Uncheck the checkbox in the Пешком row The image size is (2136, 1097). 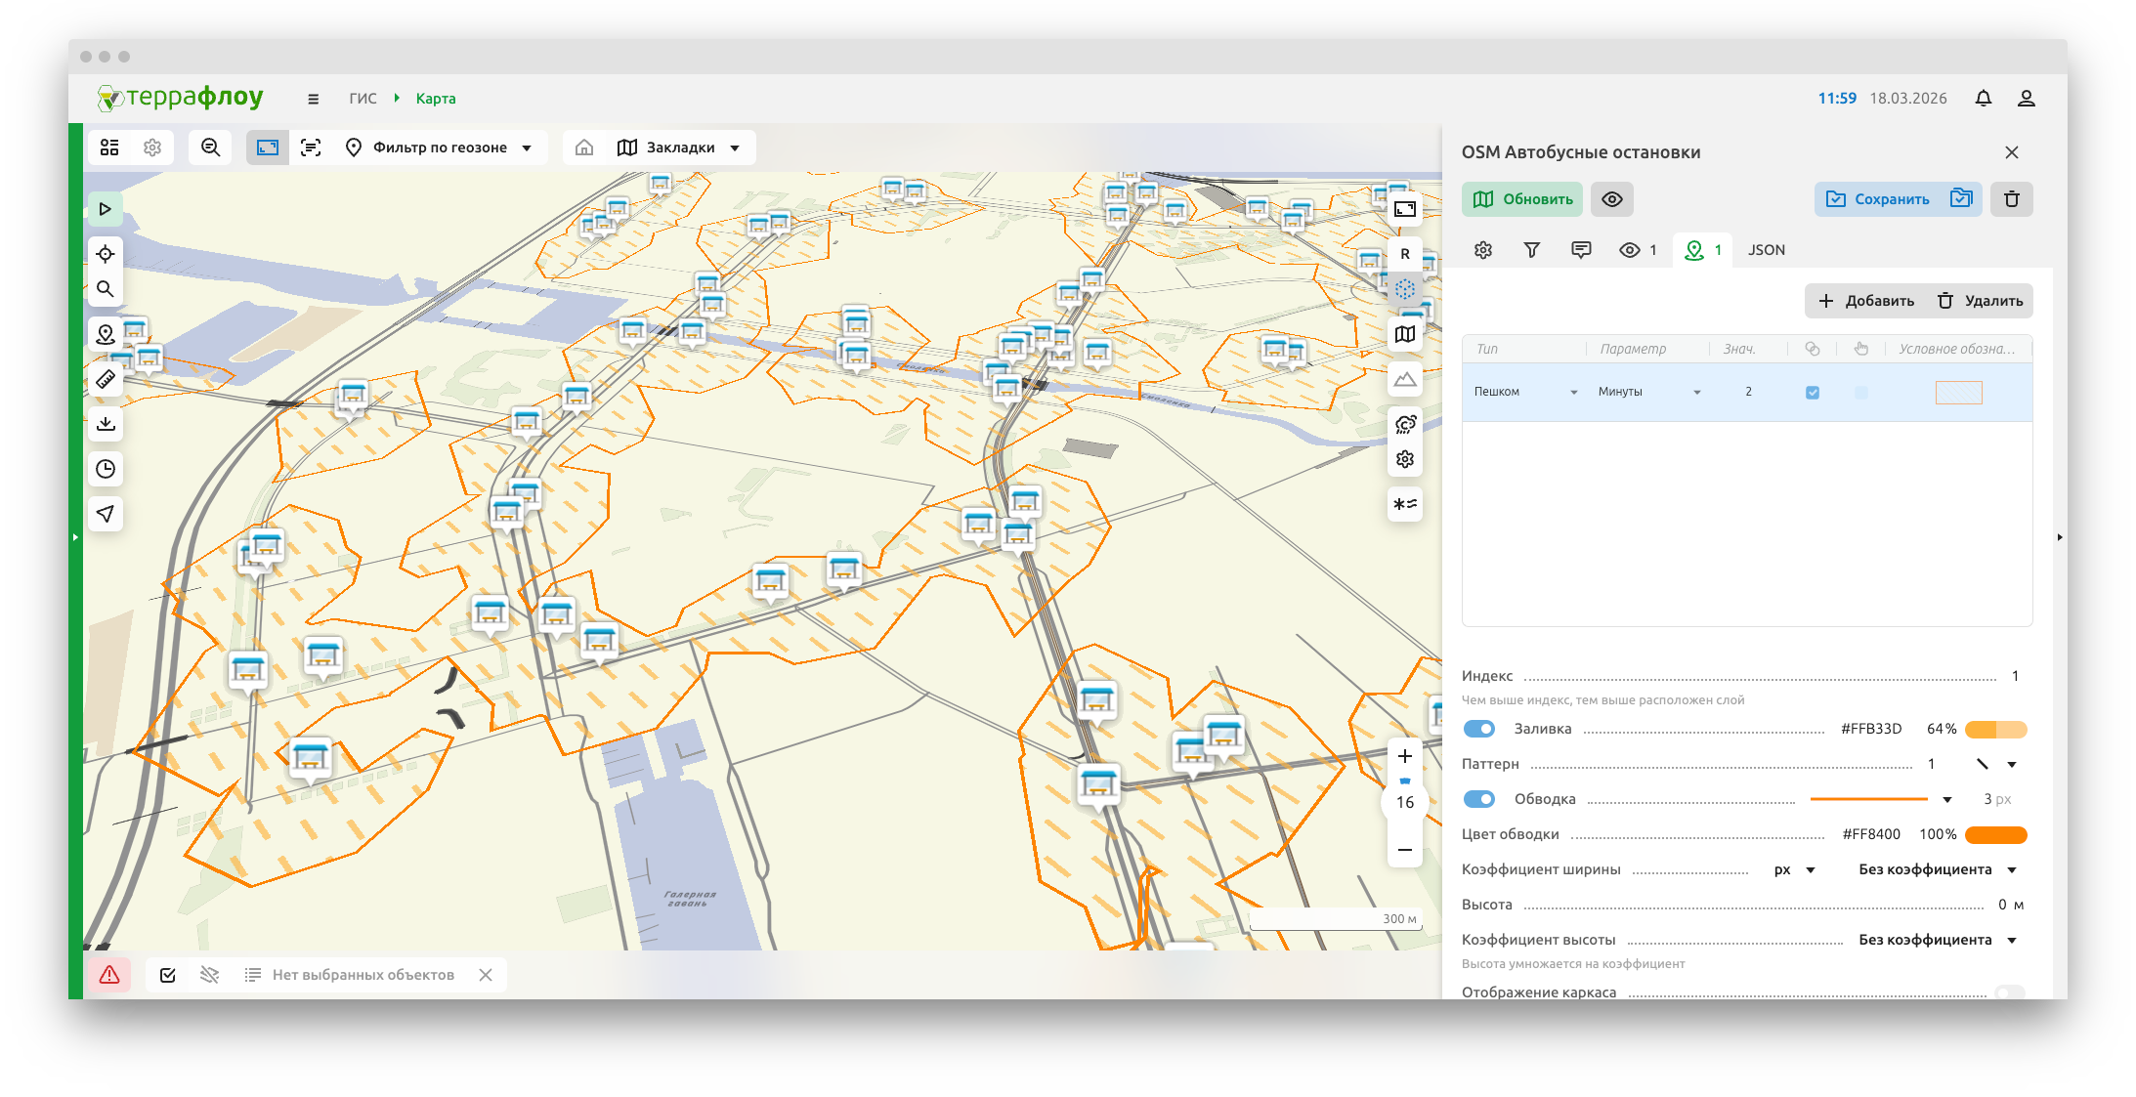pyautogui.click(x=1813, y=393)
